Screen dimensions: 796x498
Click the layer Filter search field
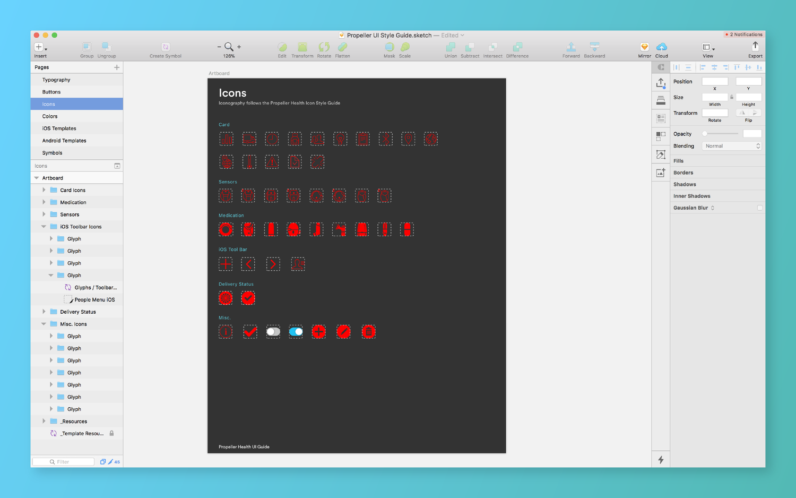click(63, 462)
